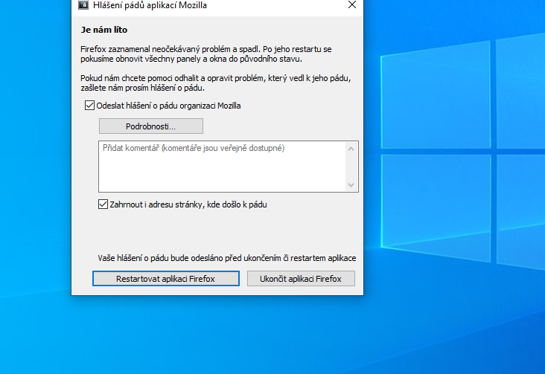Close the Mozilla crash reporter dialog
Viewport: 545px width, 374px height.
click(x=351, y=4)
